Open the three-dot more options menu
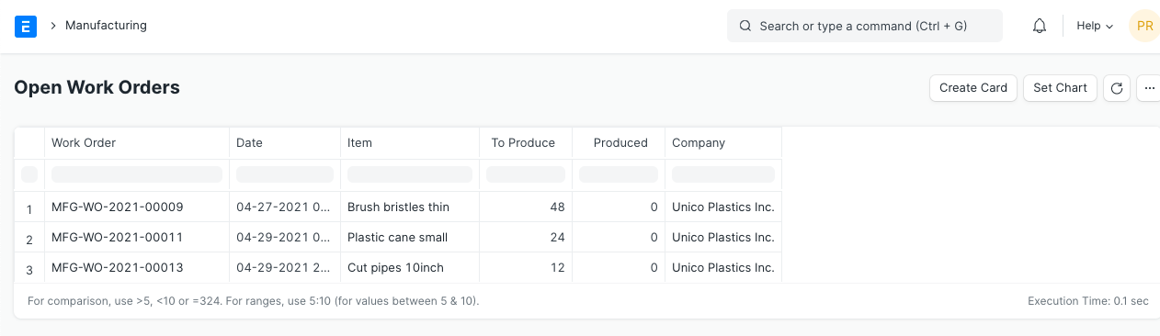 click(x=1149, y=88)
